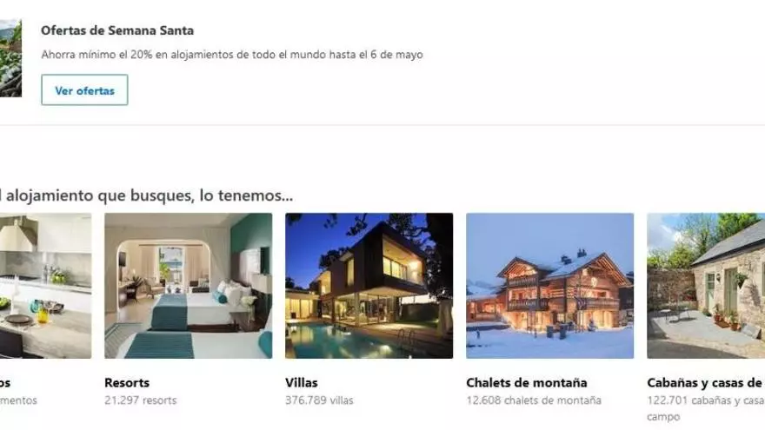The height and width of the screenshot is (430, 765).
Task: Click the alojamiento que busques section heading
Action: pos(146,195)
